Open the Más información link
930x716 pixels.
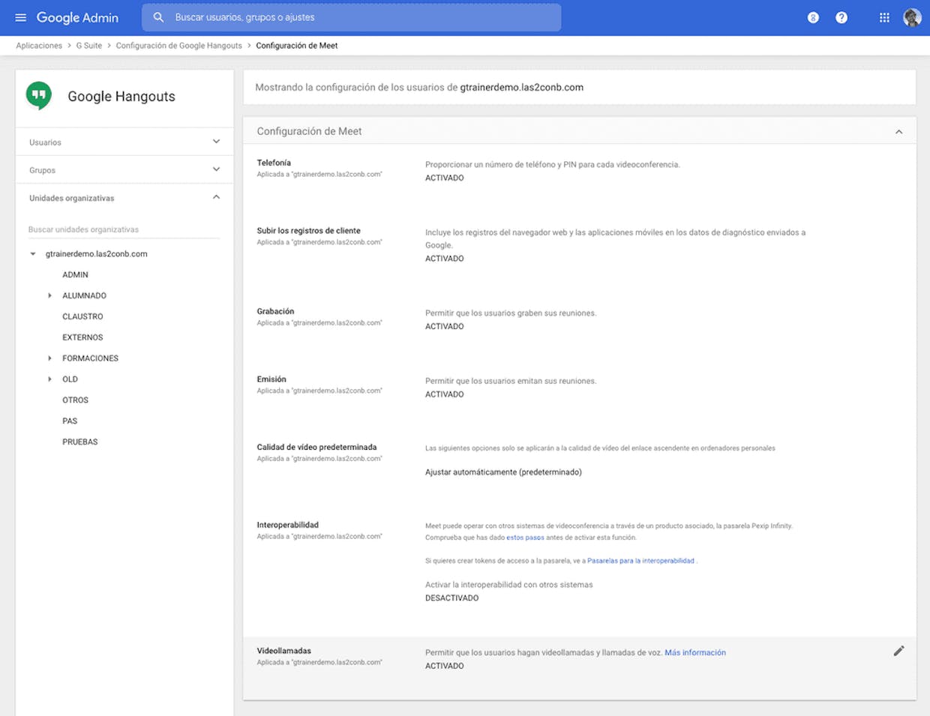[x=695, y=653]
